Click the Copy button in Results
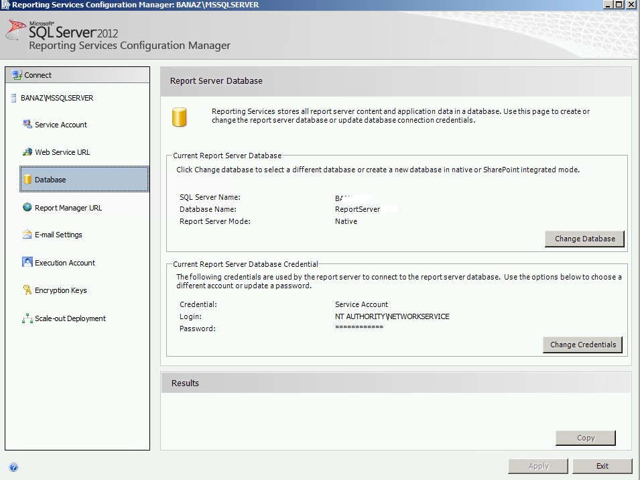 click(586, 438)
